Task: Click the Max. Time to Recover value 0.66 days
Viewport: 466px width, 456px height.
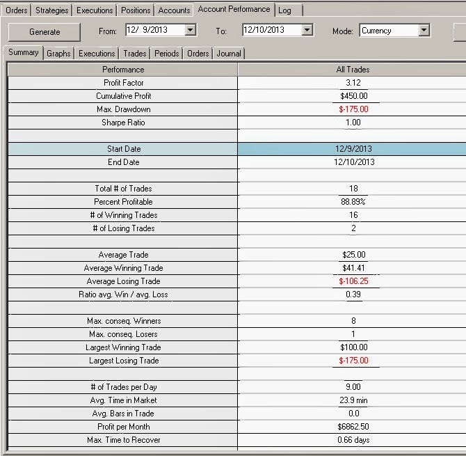Action: (x=353, y=440)
